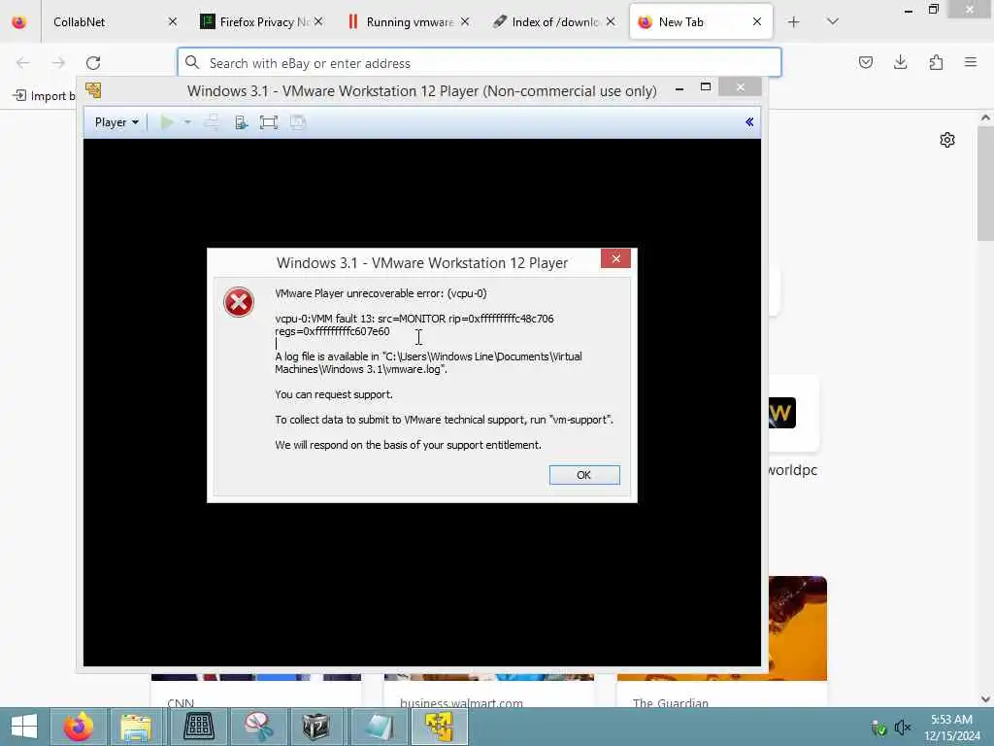Expand the power options arrow beside play
Screen dimensions: 994x746
187,122
